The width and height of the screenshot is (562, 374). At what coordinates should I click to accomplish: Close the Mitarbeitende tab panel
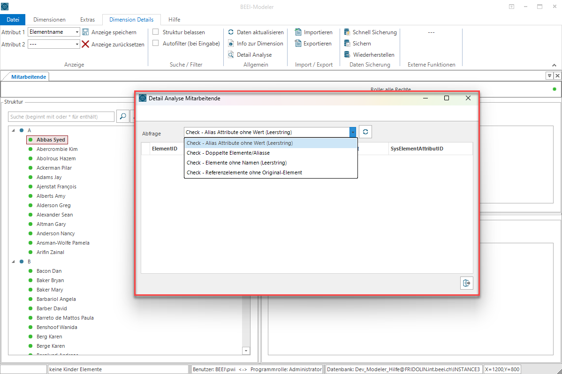point(557,75)
